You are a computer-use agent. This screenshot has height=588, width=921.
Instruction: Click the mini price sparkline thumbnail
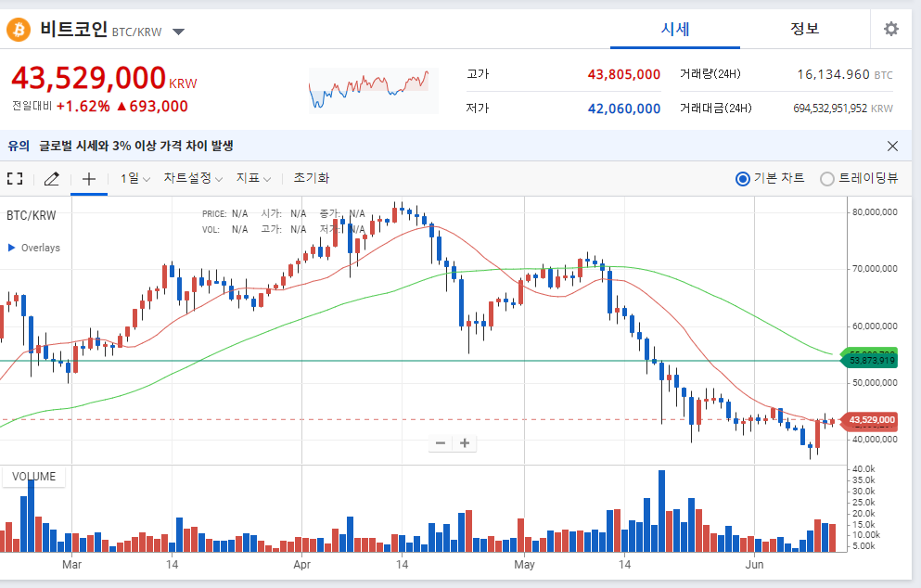coord(374,91)
